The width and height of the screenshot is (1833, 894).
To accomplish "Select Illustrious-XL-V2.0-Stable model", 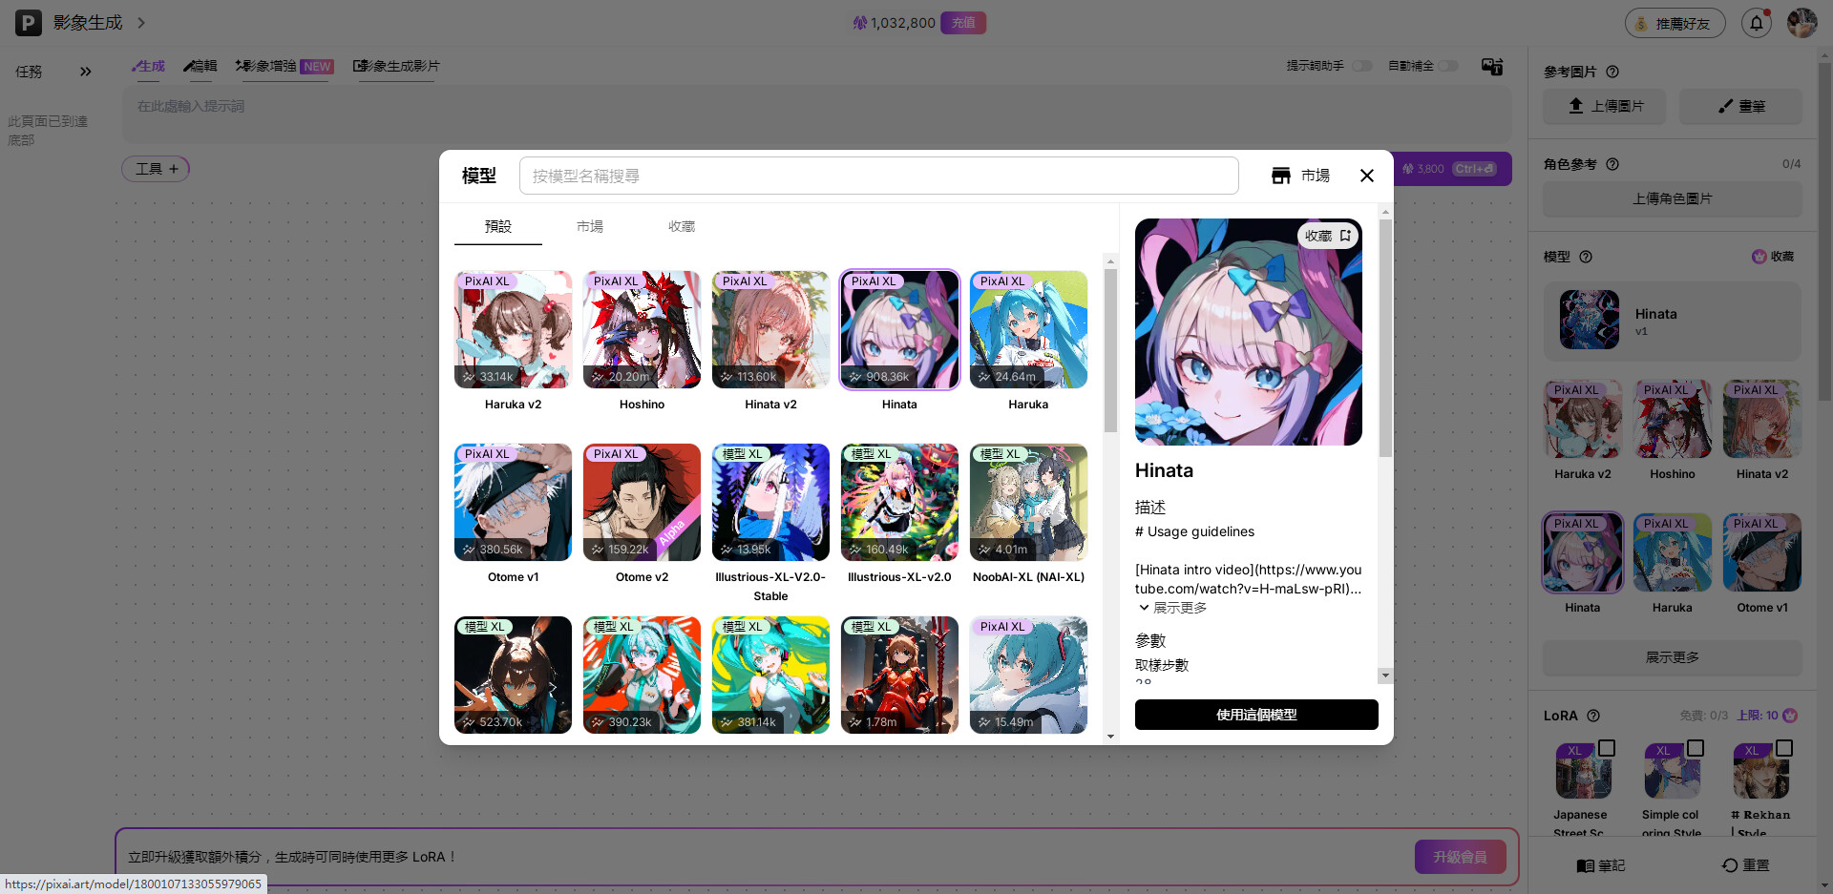I will 770,503.
